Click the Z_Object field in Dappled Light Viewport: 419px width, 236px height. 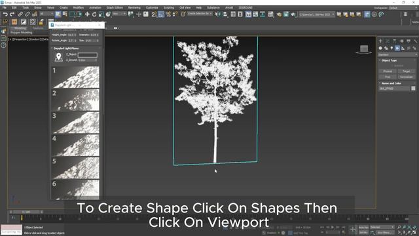pos(87,55)
